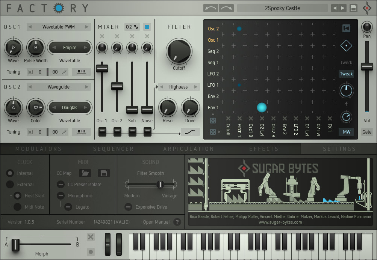
Task: Click the upper matrix randomize dice icon
Action: point(213,120)
